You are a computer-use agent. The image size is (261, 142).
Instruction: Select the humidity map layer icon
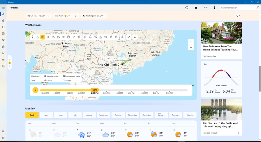pos(58,37)
